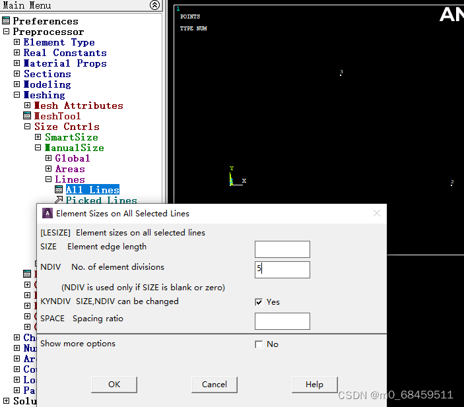
Task: Select Global under ManualSize
Action: tap(73, 158)
